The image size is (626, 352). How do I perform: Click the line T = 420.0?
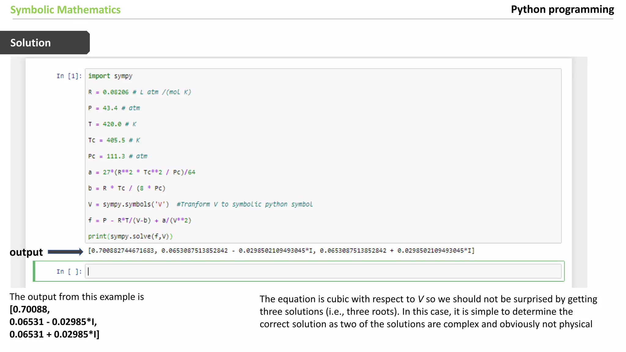(112, 124)
